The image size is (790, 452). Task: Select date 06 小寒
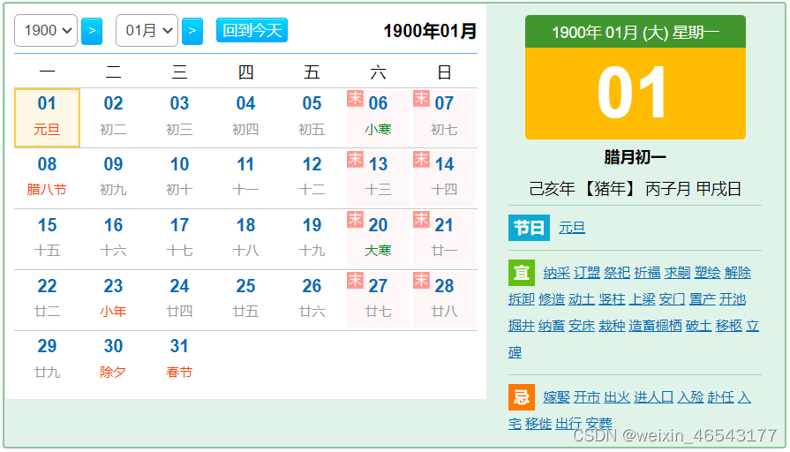[x=378, y=118]
